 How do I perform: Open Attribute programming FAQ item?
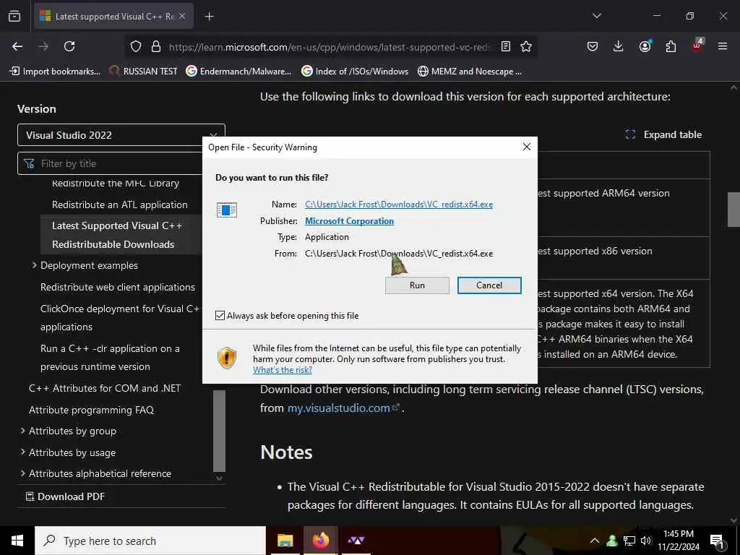(91, 410)
